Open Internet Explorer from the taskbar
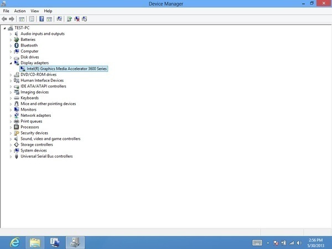Image resolution: width=332 pixels, height=249 pixels. pyautogui.click(x=15, y=242)
